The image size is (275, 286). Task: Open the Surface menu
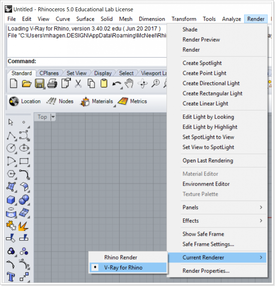[x=85, y=19]
